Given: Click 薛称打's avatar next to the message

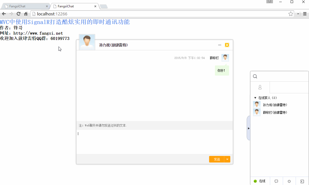Looking at the screenshot, I should point(225,58).
